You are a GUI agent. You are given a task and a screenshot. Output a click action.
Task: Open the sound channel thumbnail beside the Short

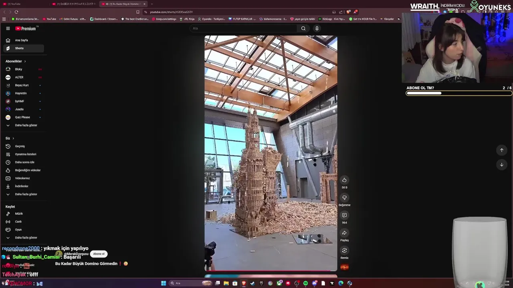[344, 267]
